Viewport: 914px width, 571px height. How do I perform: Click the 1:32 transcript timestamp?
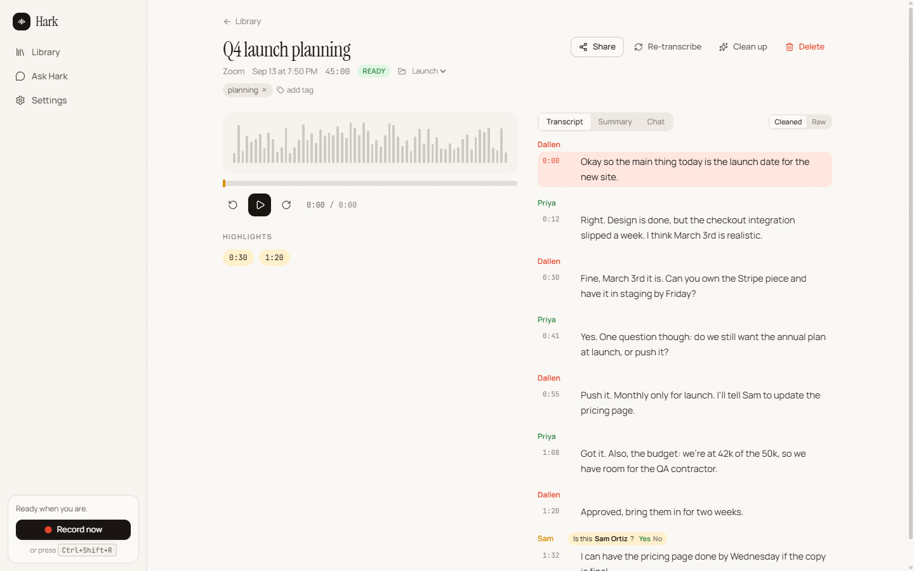[551, 556]
